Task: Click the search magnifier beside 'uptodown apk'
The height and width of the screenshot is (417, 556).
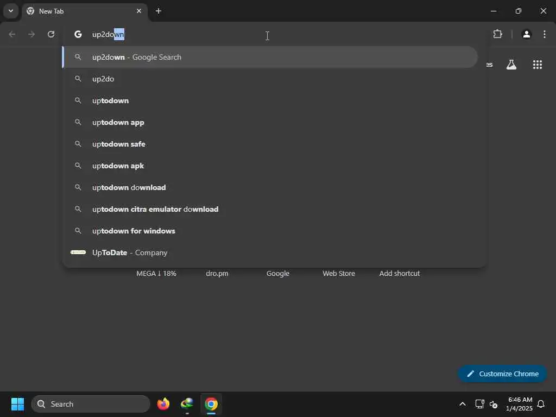Action: pos(78,166)
